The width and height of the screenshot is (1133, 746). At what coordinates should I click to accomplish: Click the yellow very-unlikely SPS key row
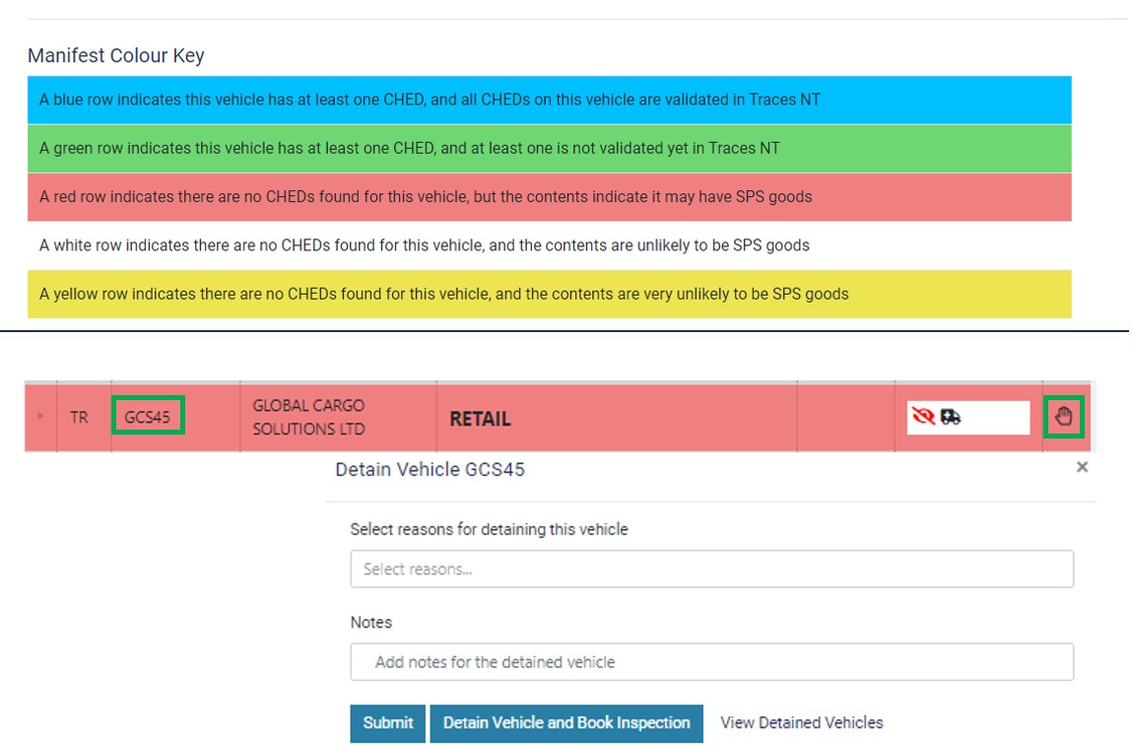[549, 294]
